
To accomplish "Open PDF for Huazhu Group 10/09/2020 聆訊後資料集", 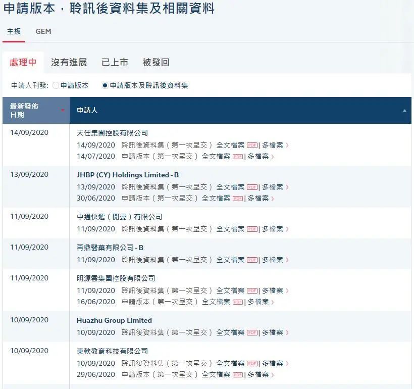I will click(252, 332).
